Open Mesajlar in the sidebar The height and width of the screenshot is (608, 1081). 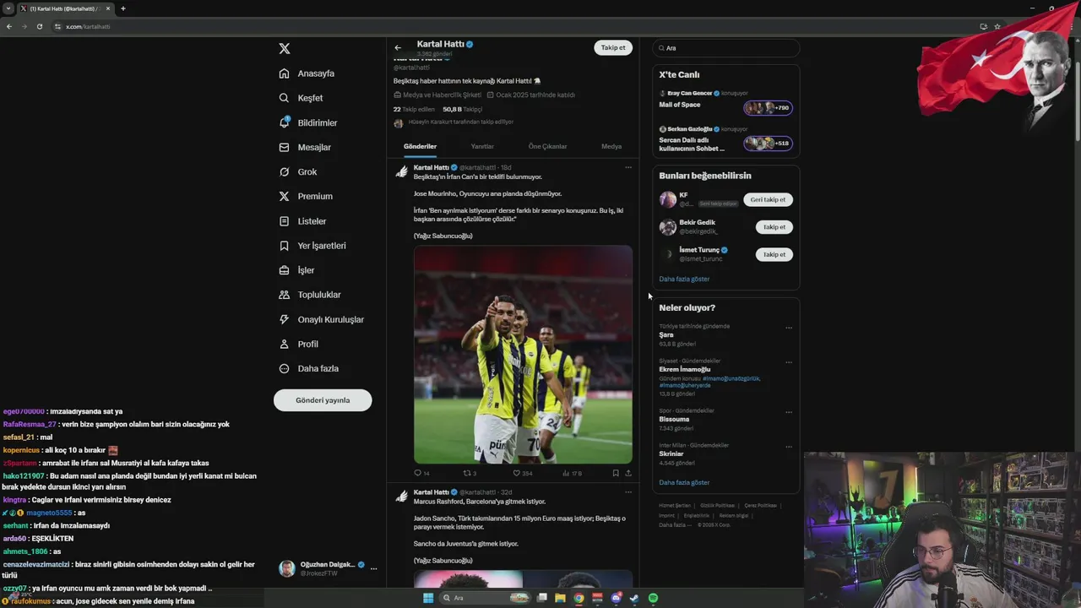(305, 147)
